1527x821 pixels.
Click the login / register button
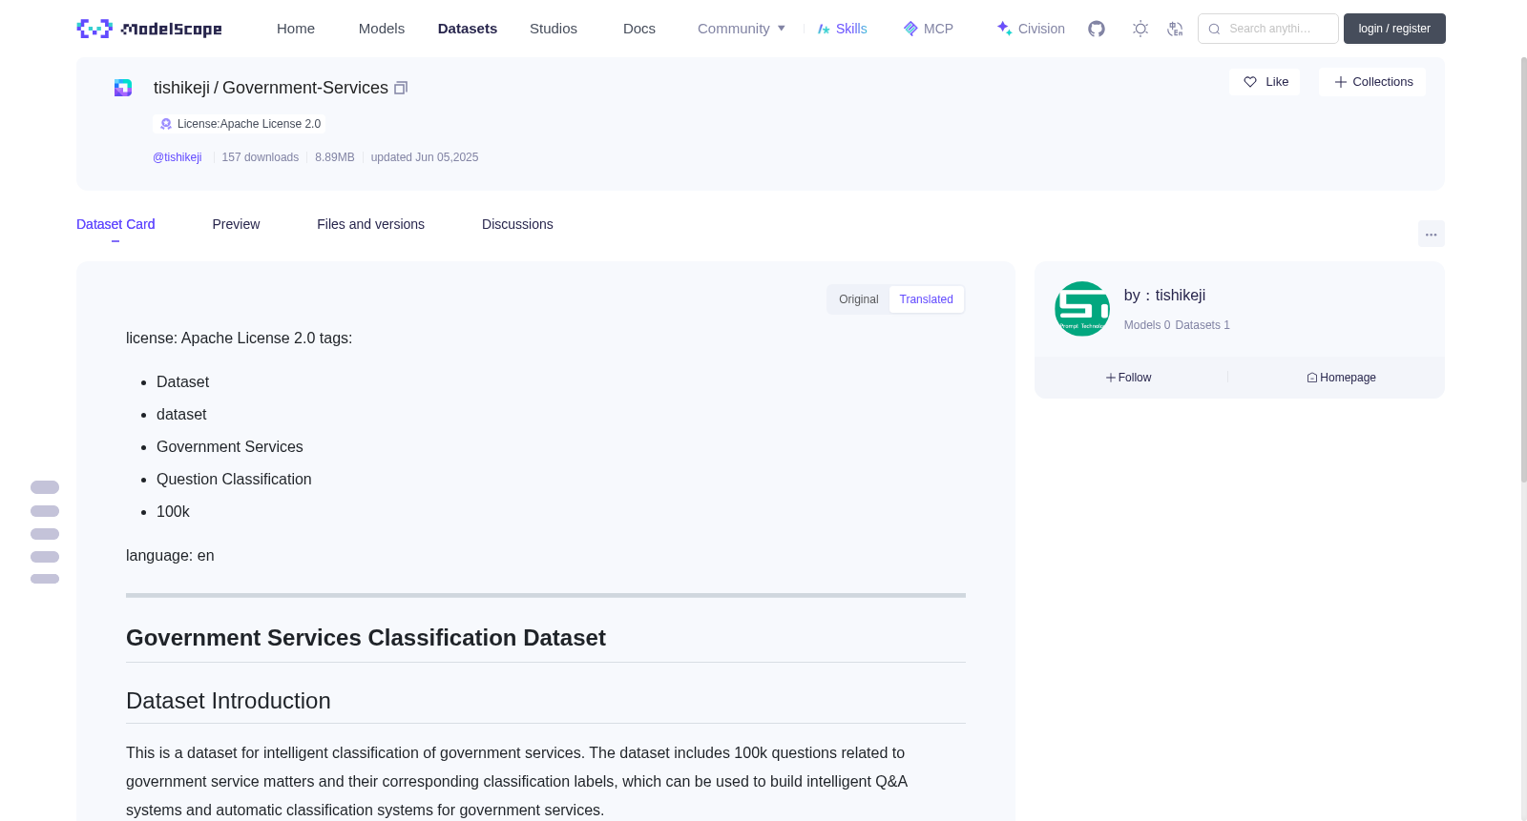(1394, 29)
